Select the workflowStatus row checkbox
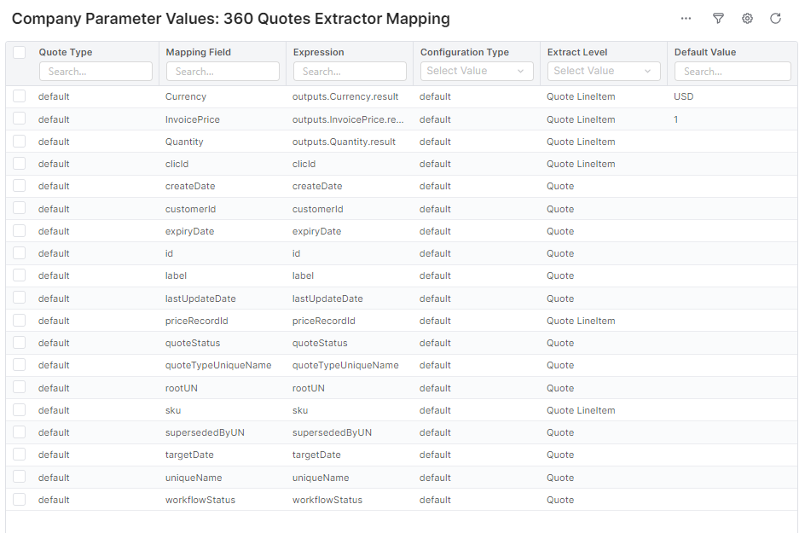805x533 pixels. tap(19, 500)
